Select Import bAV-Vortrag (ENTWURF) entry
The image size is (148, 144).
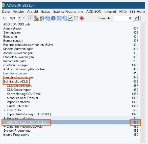click(x=29, y=114)
